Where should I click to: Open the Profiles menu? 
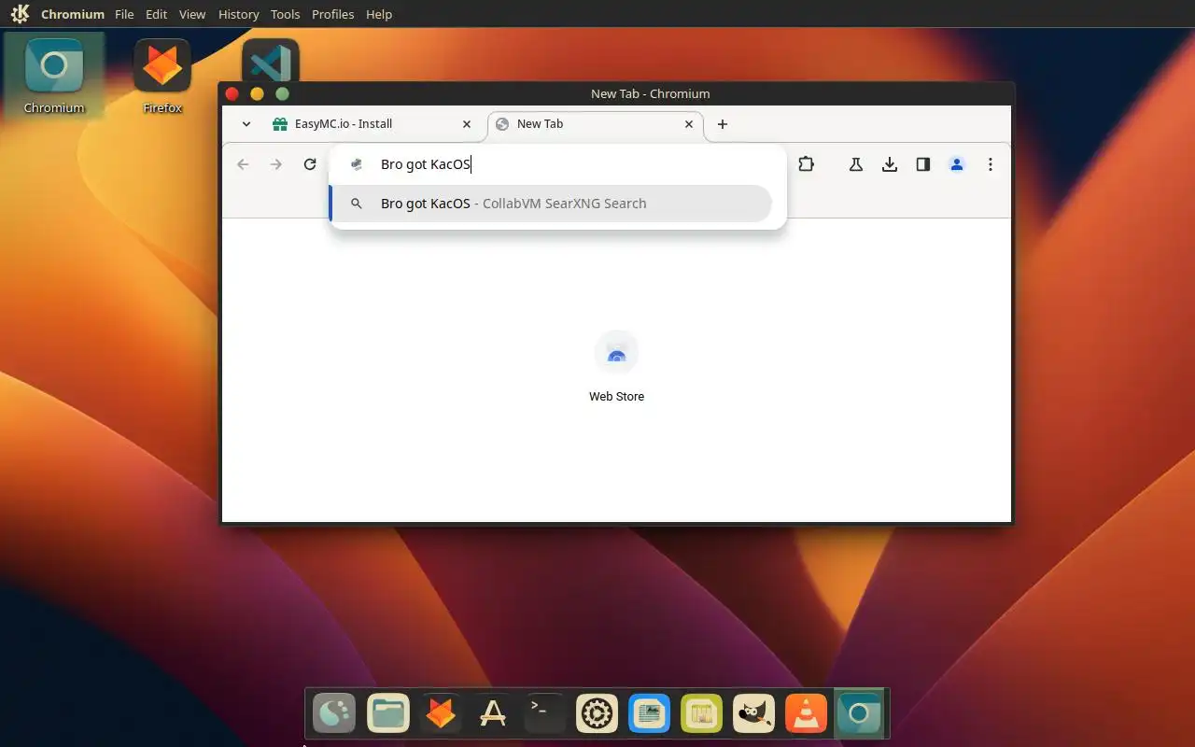[332, 14]
